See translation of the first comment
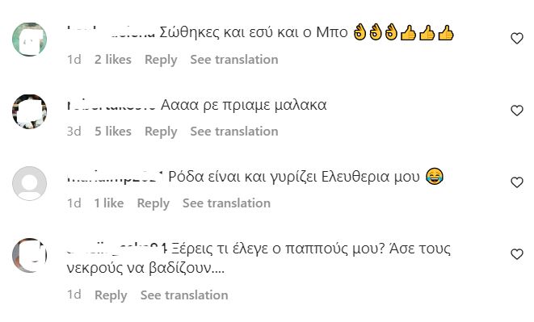The height and width of the screenshot is (322, 534). (234, 60)
